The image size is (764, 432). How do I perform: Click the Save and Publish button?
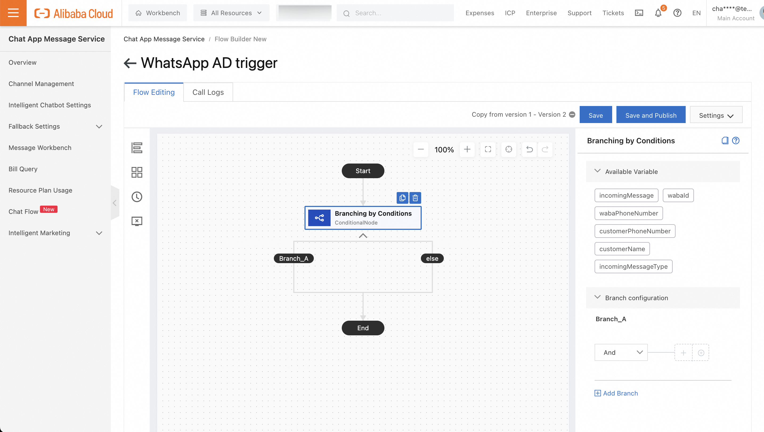pos(651,115)
